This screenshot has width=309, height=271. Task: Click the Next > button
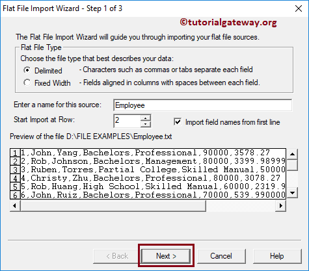pyautogui.click(x=166, y=256)
